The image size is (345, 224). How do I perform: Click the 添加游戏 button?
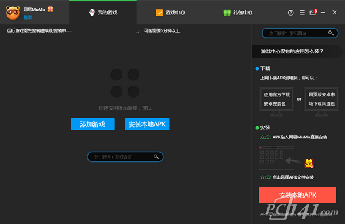coord(93,124)
